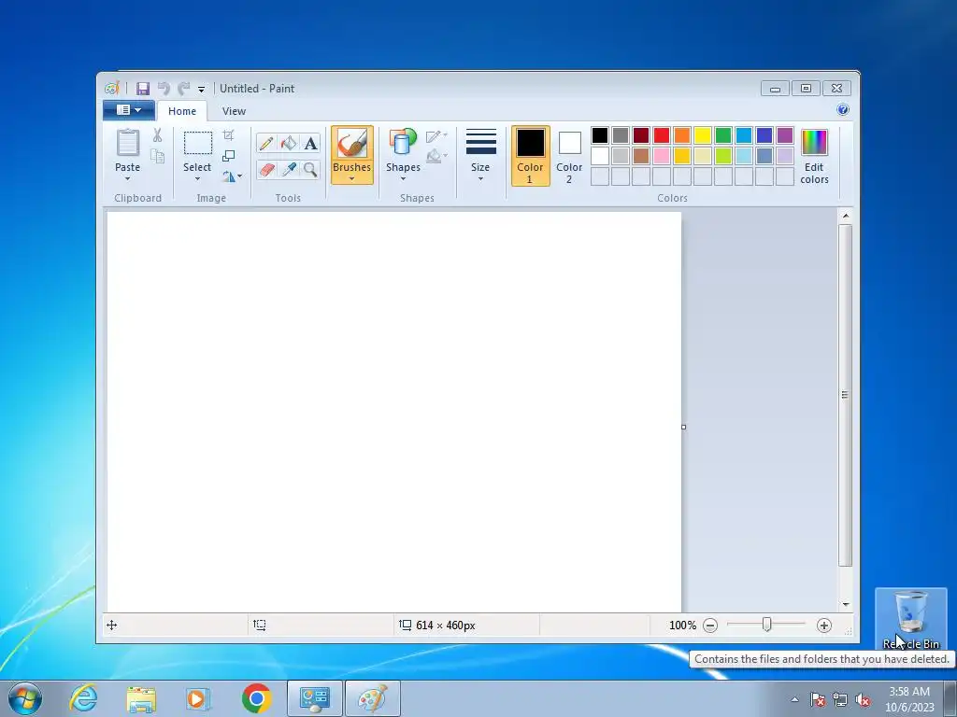Select the Recycle Bin desktop icon

coord(911,618)
